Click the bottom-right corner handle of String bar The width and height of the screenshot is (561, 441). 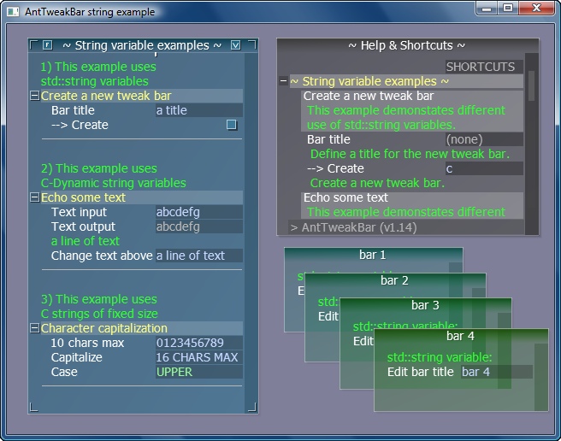point(252,407)
